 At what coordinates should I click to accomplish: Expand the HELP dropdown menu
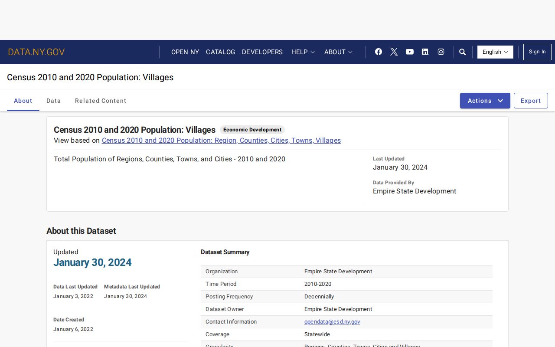coord(303,52)
